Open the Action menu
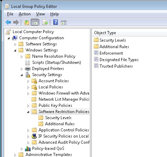 click(25, 14)
